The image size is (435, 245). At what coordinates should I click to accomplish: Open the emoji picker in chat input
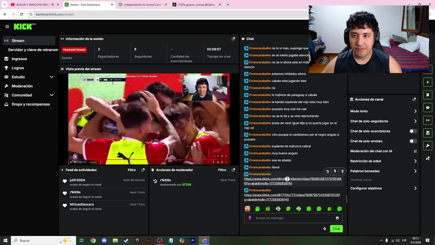click(x=337, y=218)
